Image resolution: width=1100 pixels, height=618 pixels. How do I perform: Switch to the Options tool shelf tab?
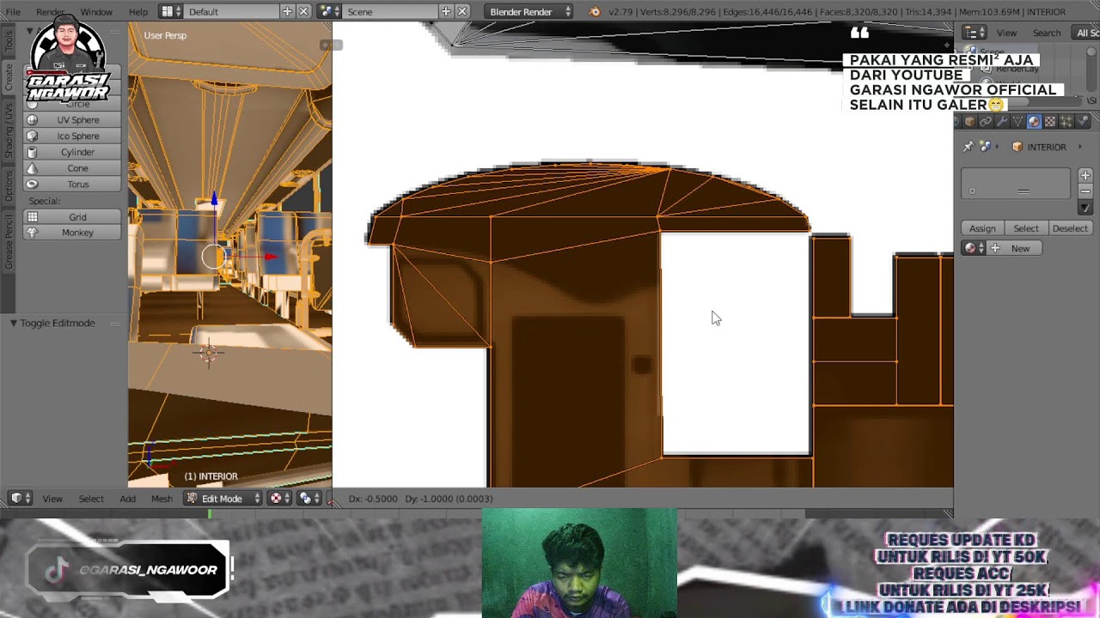click(9, 185)
